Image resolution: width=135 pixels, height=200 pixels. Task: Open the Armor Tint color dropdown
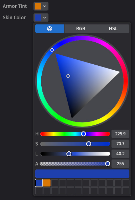41,6
